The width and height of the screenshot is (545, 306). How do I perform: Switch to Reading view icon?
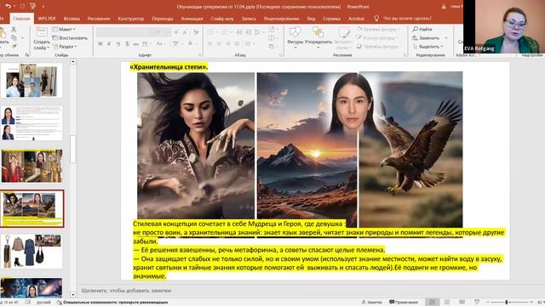coord(462,303)
